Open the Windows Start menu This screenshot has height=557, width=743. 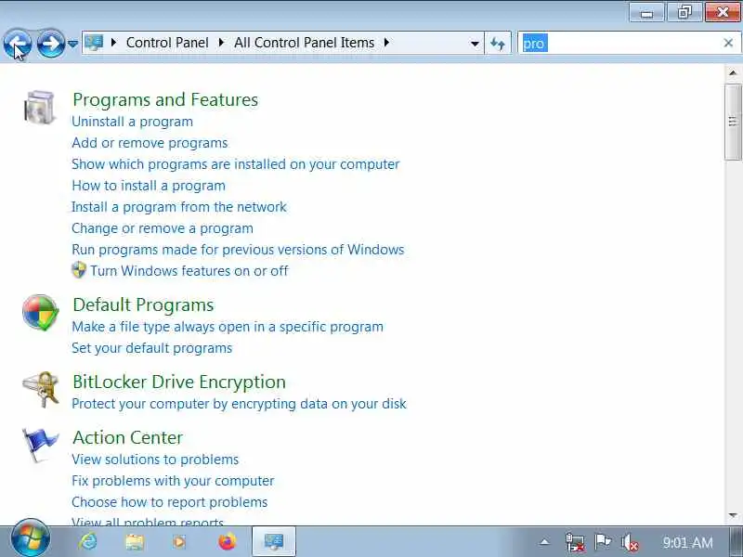[31, 539]
